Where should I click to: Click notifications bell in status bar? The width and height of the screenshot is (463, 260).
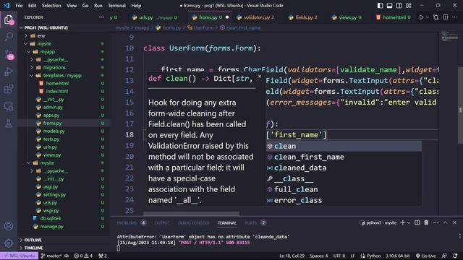pos(455,256)
